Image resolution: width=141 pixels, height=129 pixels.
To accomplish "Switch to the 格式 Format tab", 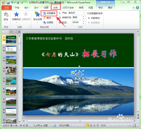I will (x=101, y=8).
